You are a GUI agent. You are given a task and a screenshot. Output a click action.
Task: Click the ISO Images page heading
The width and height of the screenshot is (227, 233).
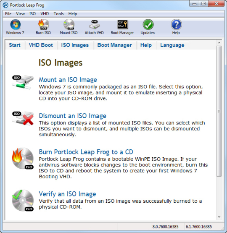[61, 63]
